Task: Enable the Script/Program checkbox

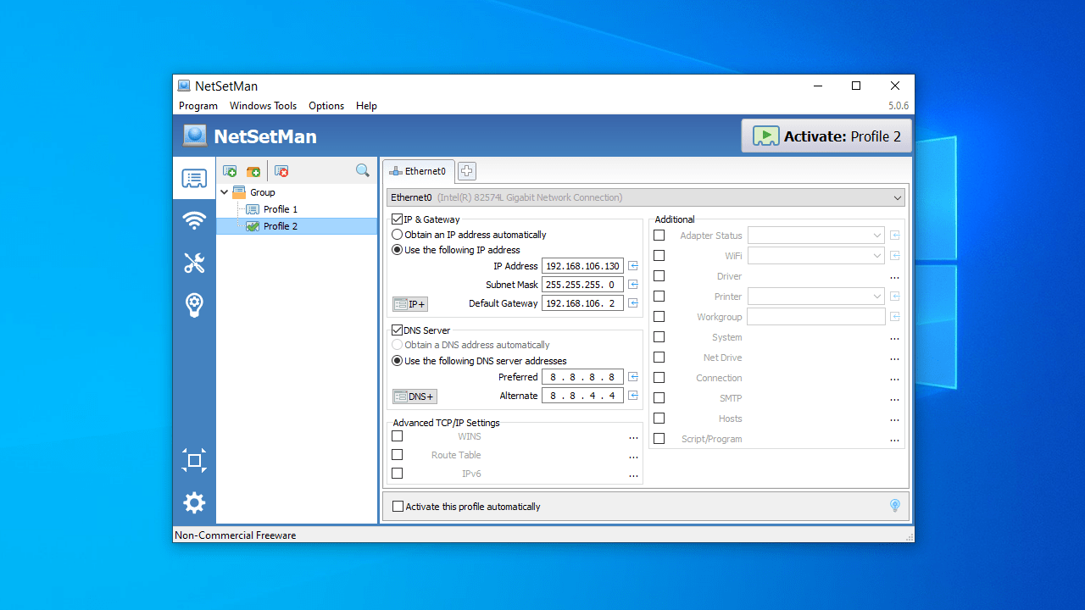Action: tap(659, 439)
